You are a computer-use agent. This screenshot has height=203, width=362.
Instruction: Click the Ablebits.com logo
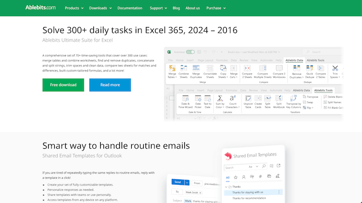click(x=41, y=7)
